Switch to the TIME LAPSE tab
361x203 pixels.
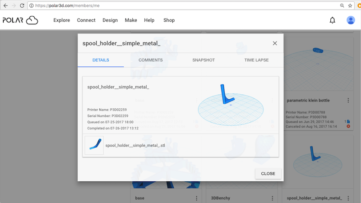pyautogui.click(x=256, y=60)
